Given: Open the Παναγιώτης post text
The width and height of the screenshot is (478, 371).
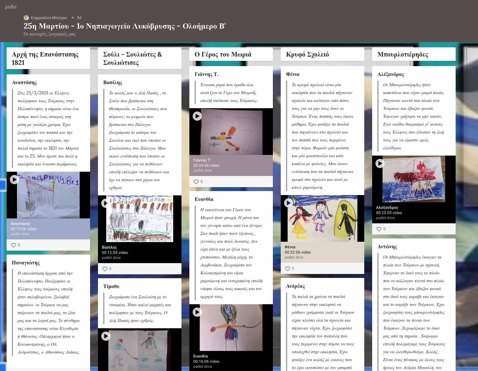Looking at the screenshot, I should (x=48, y=312).
